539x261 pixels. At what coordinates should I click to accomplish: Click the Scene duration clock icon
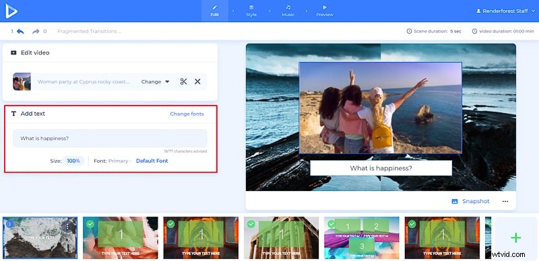409,31
